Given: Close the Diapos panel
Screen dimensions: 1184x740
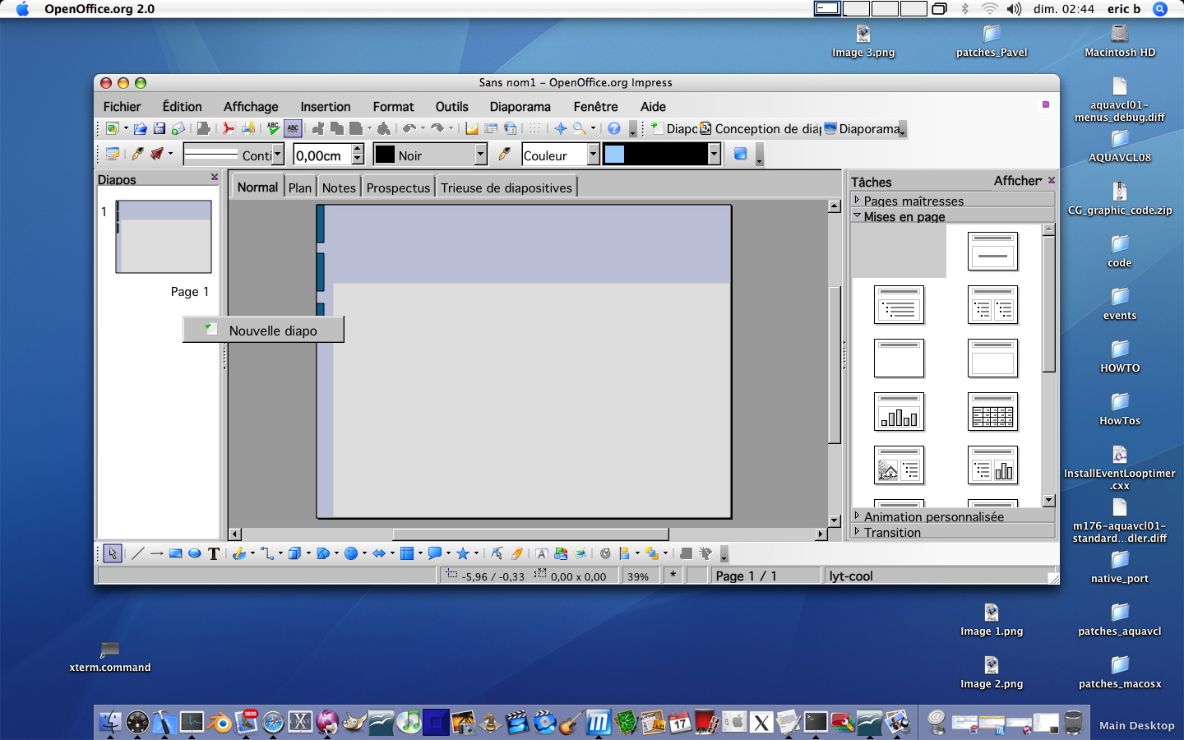Looking at the screenshot, I should (x=215, y=177).
